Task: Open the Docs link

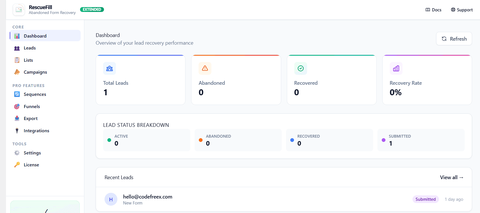Action: point(434,10)
